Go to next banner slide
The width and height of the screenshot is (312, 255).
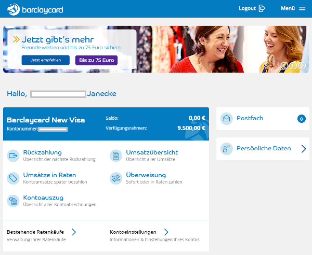(302, 65)
